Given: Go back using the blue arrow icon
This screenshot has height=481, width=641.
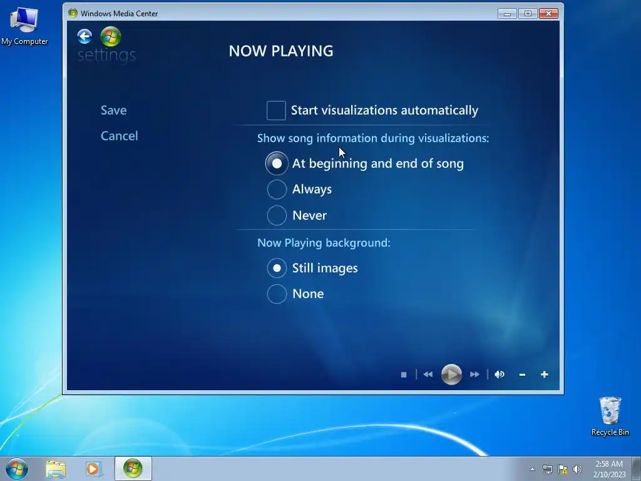Looking at the screenshot, I should coord(85,36).
